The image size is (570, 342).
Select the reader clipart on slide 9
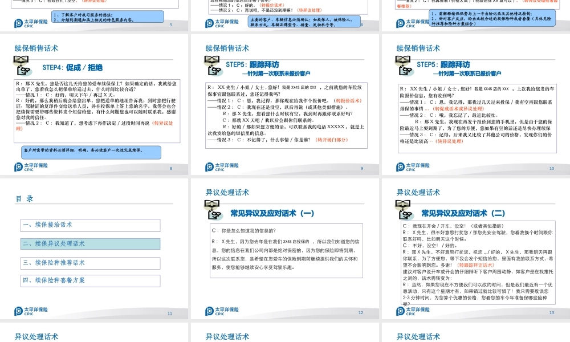pos(213,66)
